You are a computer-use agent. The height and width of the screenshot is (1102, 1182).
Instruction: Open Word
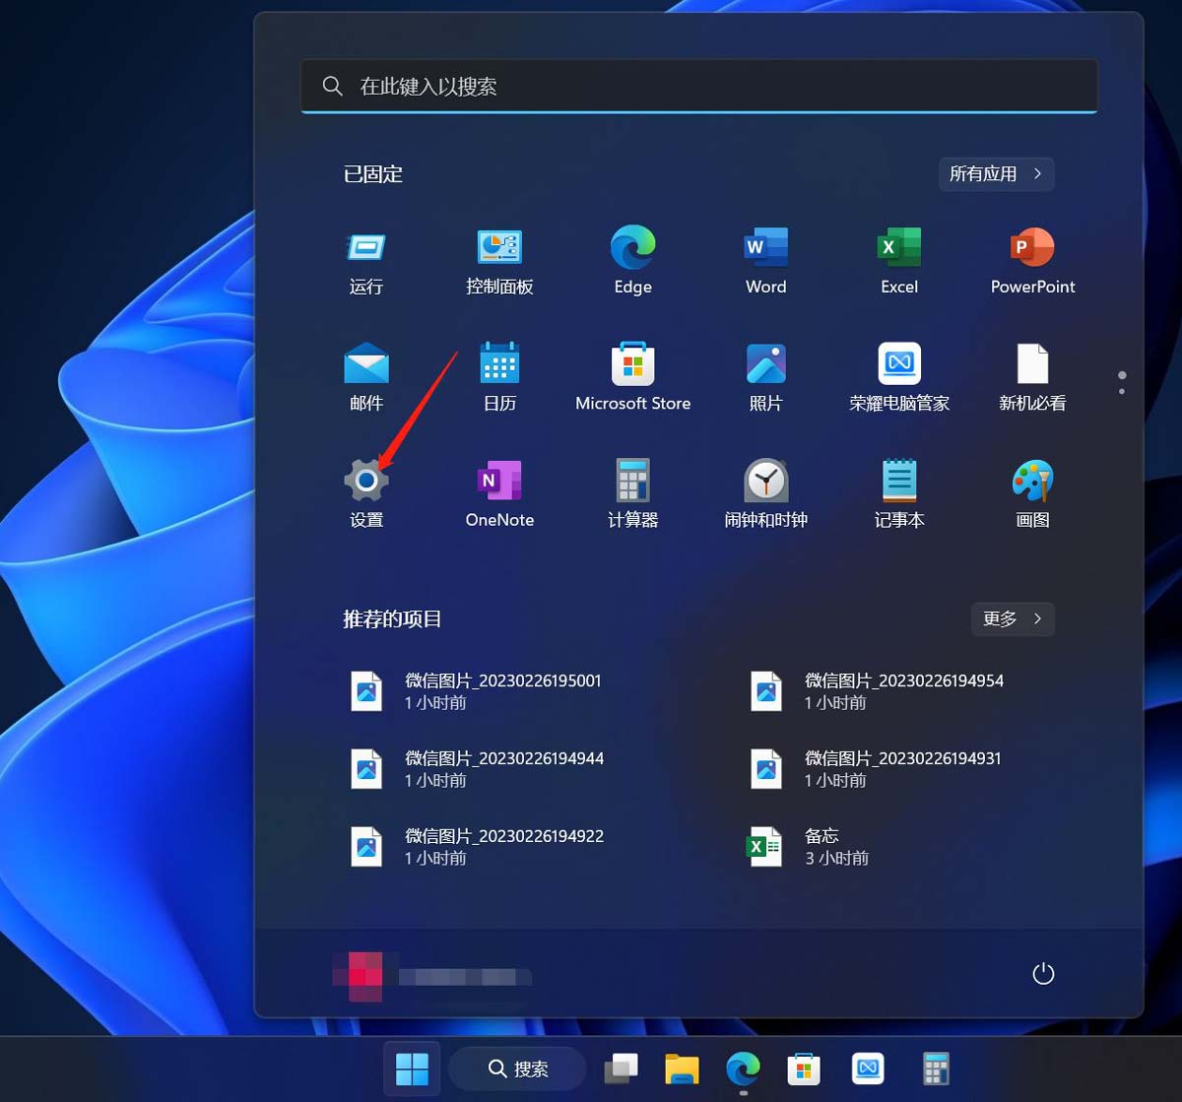[x=765, y=254]
